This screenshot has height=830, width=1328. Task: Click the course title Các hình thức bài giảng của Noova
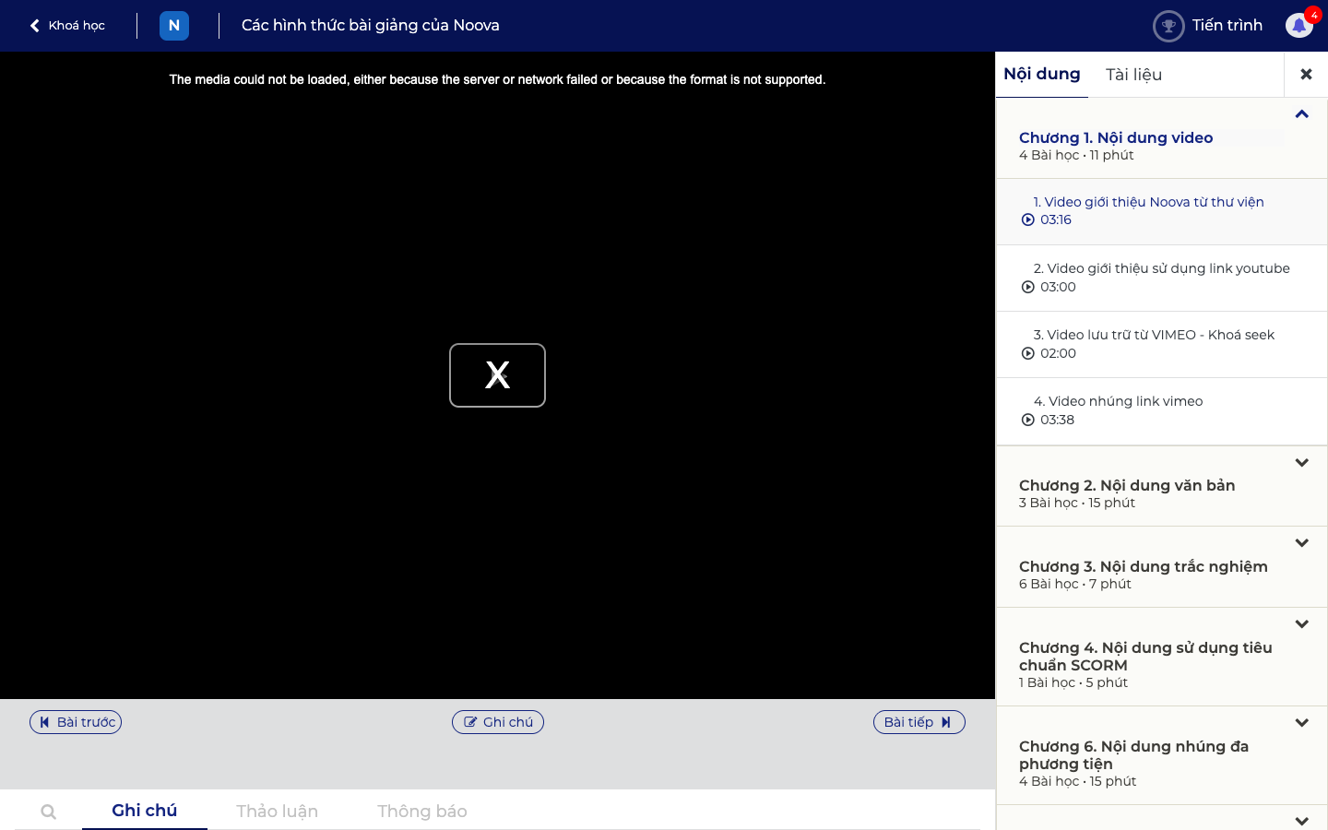tap(371, 26)
